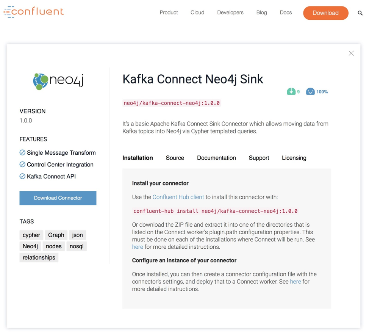Screen dimensions: 369x334
Task: Click the orange Download button in the header
Action: 325,13
